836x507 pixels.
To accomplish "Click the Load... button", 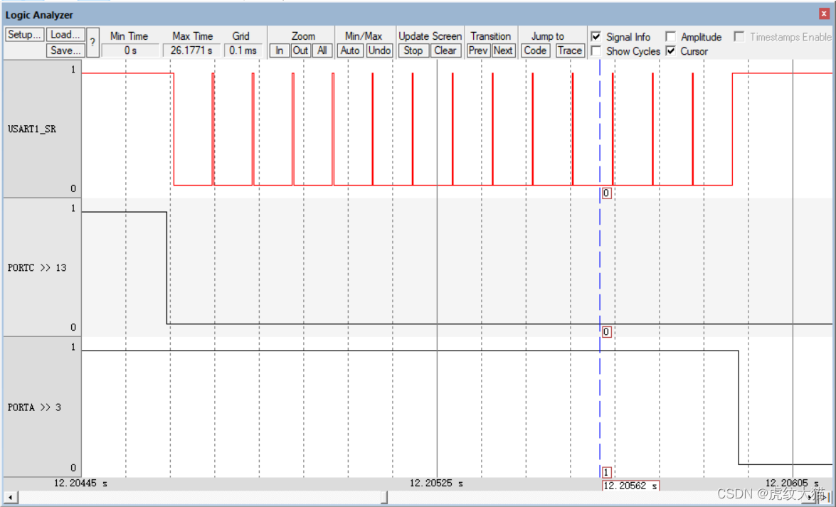I will click(65, 35).
